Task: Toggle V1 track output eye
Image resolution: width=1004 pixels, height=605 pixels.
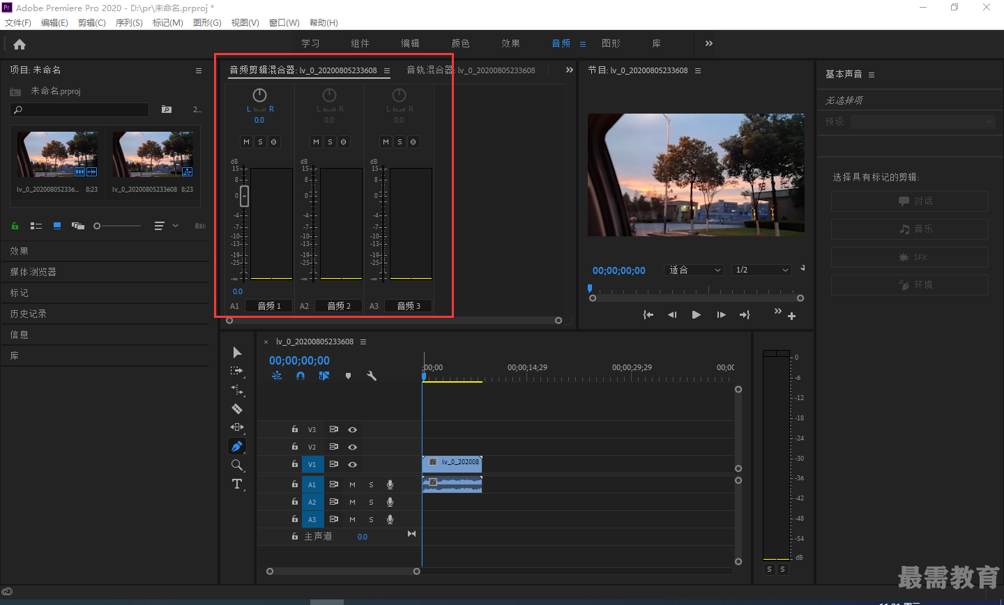Action: [x=353, y=464]
